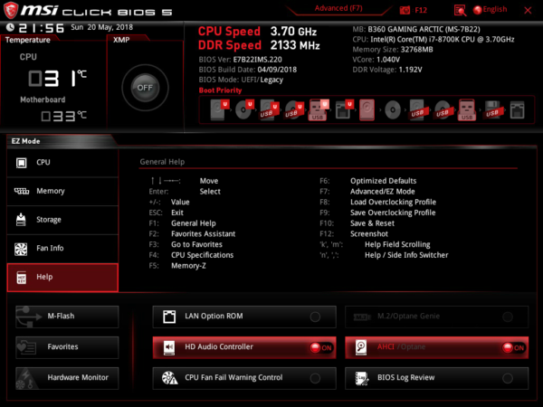Open the Storage section in sidebar
Viewport: 543px width, 407px height.
click(62, 220)
